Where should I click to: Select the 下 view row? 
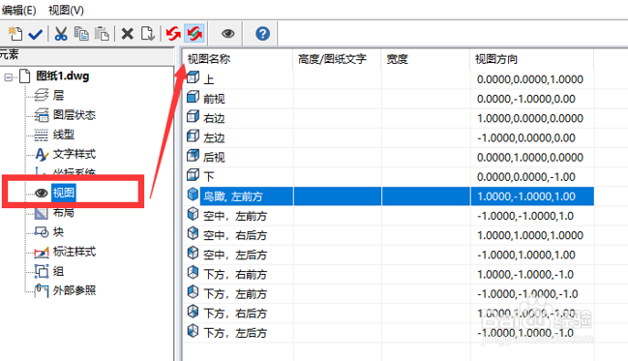pos(388,177)
